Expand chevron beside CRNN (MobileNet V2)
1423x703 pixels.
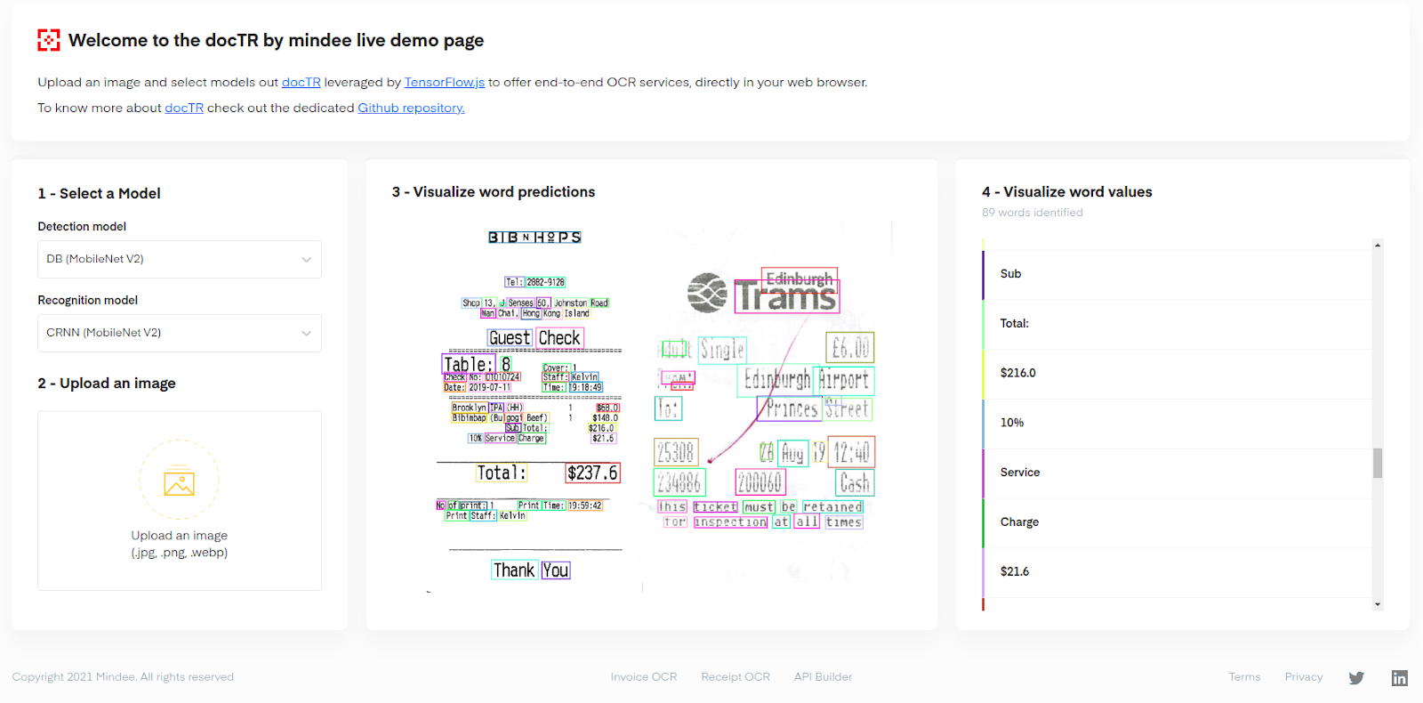point(306,334)
